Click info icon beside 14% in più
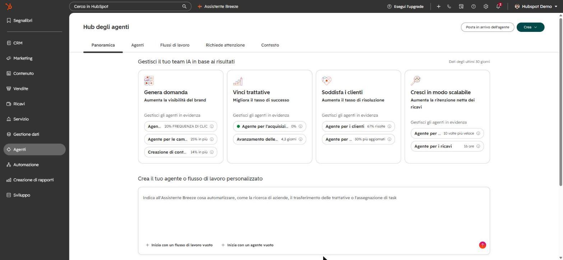 (211, 152)
